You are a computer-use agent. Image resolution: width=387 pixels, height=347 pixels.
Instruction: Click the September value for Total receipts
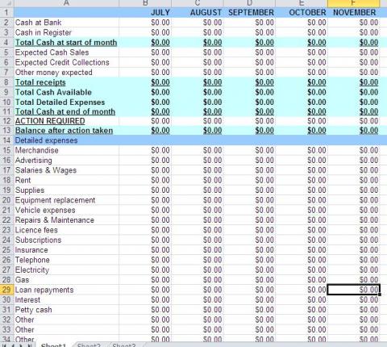click(249, 82)
